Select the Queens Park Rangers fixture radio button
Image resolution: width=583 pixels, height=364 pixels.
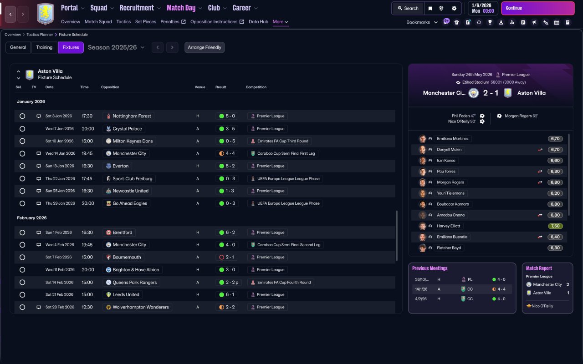pyautogui.click(x=22, y=283)
